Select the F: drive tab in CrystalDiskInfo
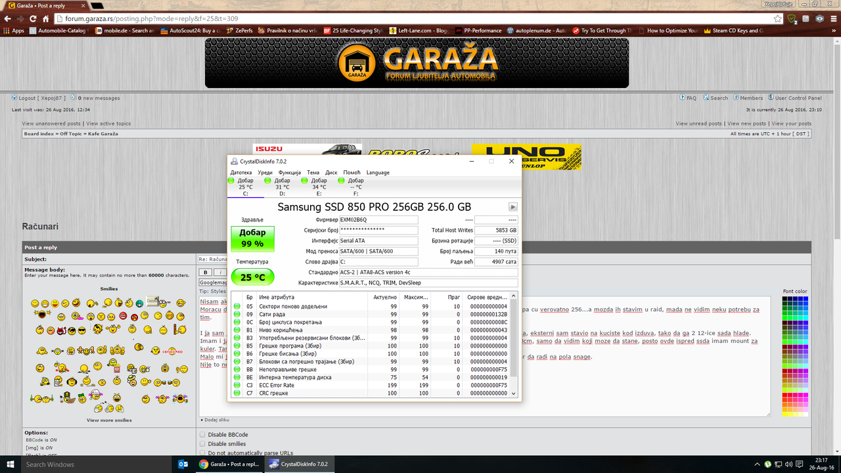Viewport: 841px width, 473px height. [356, 187]
